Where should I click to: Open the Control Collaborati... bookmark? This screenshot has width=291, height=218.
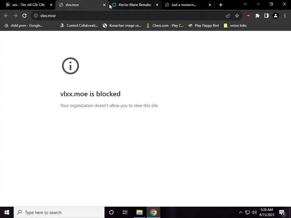point(79,26)
